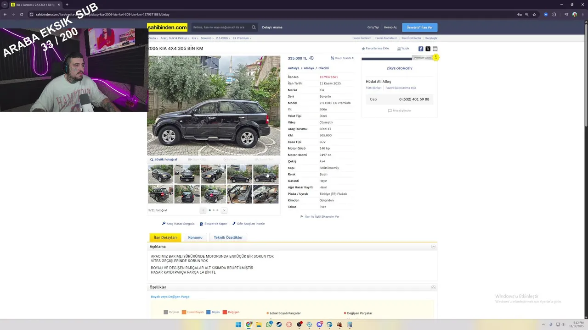588x330 pixels.
Task: Open Opera browser from taskbar
Action: tap(289, 324)
